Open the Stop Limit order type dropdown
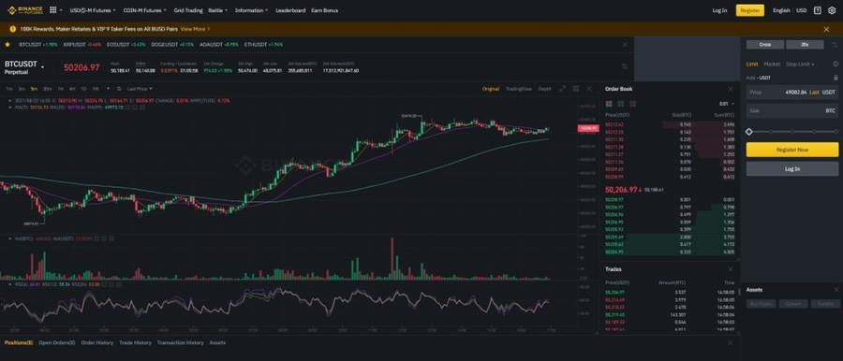 point(800,65)
